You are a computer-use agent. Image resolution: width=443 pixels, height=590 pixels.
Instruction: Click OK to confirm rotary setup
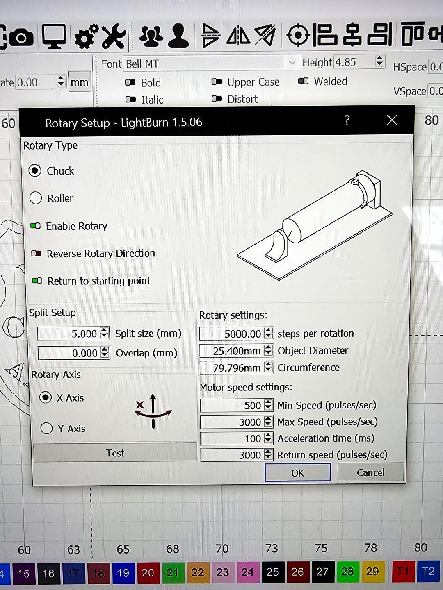297,473
